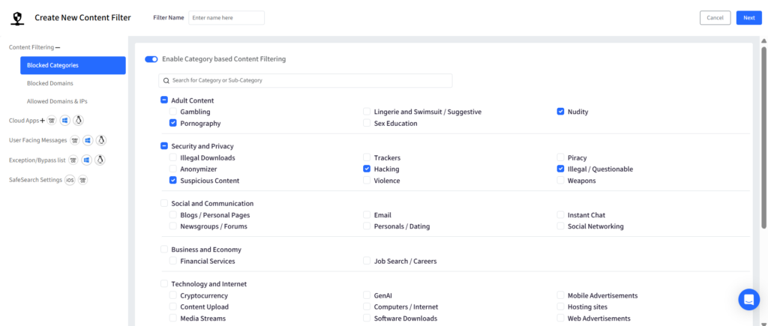Check the Technology and Internet parent checkbox
Screen dimensions: 768x326
click(164, 284)
